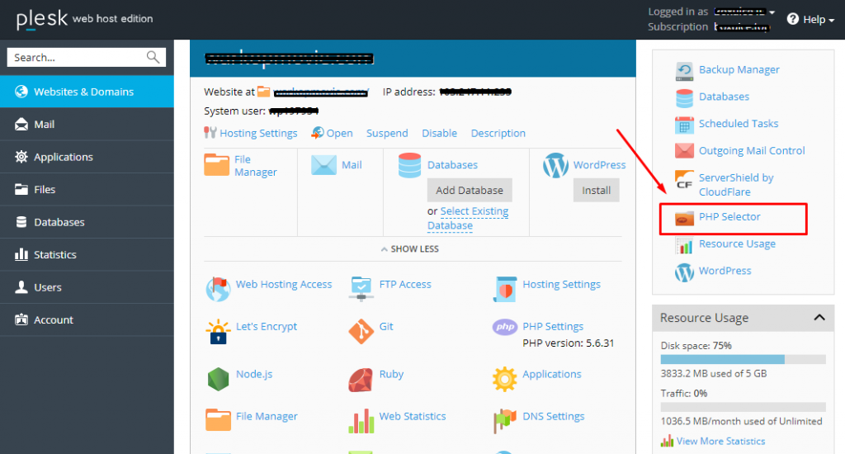Click the Hosting Settings link under system user

pos(258,133)
